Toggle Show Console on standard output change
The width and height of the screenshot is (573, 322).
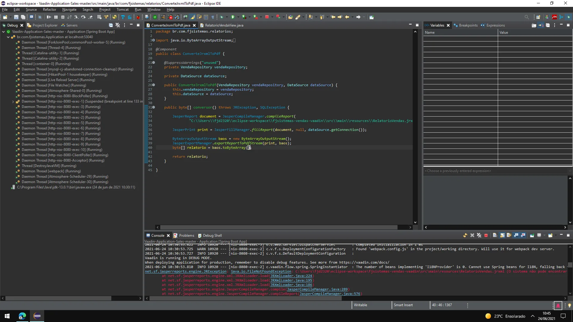point(516,236)
